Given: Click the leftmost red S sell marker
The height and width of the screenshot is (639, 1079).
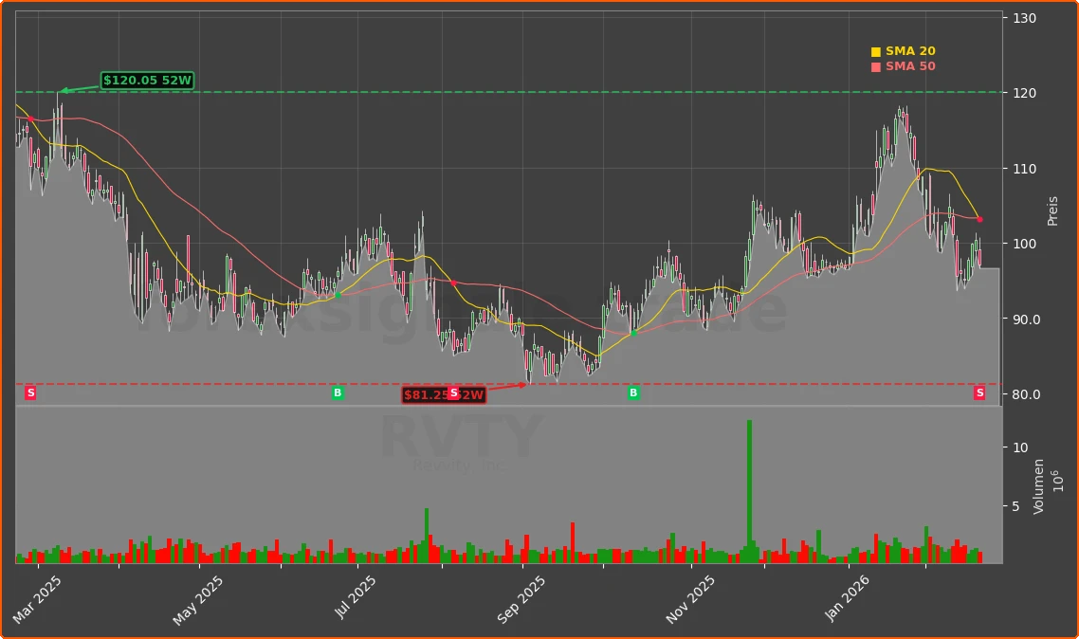Looking at the screenshot, I should (29, 392).
